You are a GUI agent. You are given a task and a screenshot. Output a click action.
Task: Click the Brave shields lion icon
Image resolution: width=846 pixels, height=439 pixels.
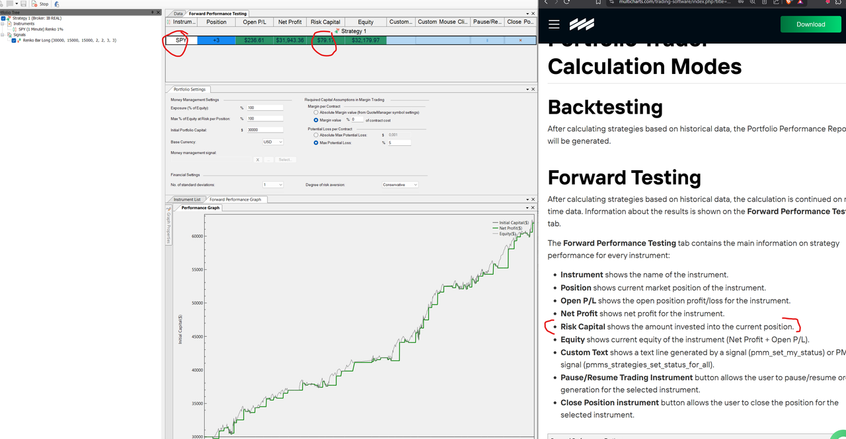[789, 3]
